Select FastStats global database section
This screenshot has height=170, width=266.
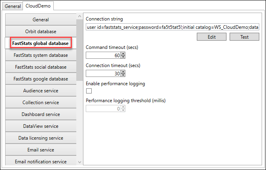point(41,43)
